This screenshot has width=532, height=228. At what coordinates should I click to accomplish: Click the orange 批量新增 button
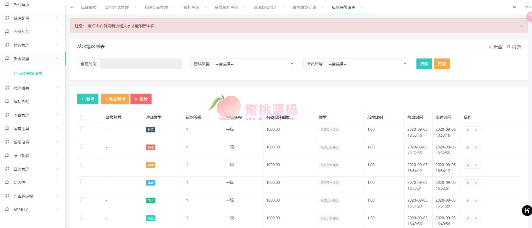point(115,99)
